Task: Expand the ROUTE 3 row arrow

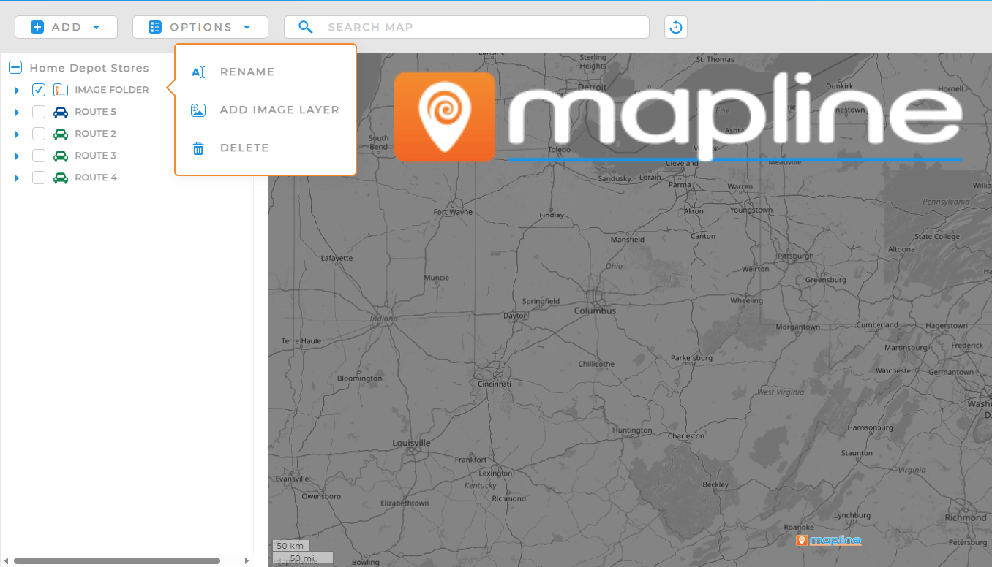Action: 17,156
